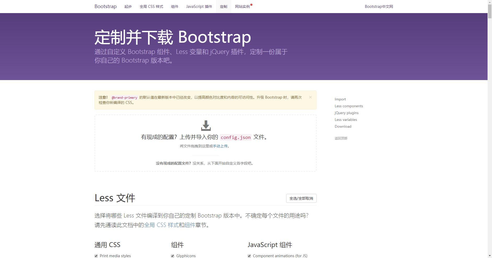Viewport: 492px width, 258px height.
Task: Select the 定制 navbar tab
Action: (224, 7)
